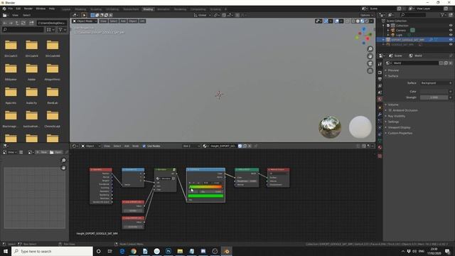The image size is (455, 256).
Task: Open Photoshop from the taskbar
Action: point(168,251)
